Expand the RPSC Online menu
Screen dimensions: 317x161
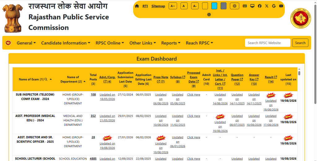point(110,43)
